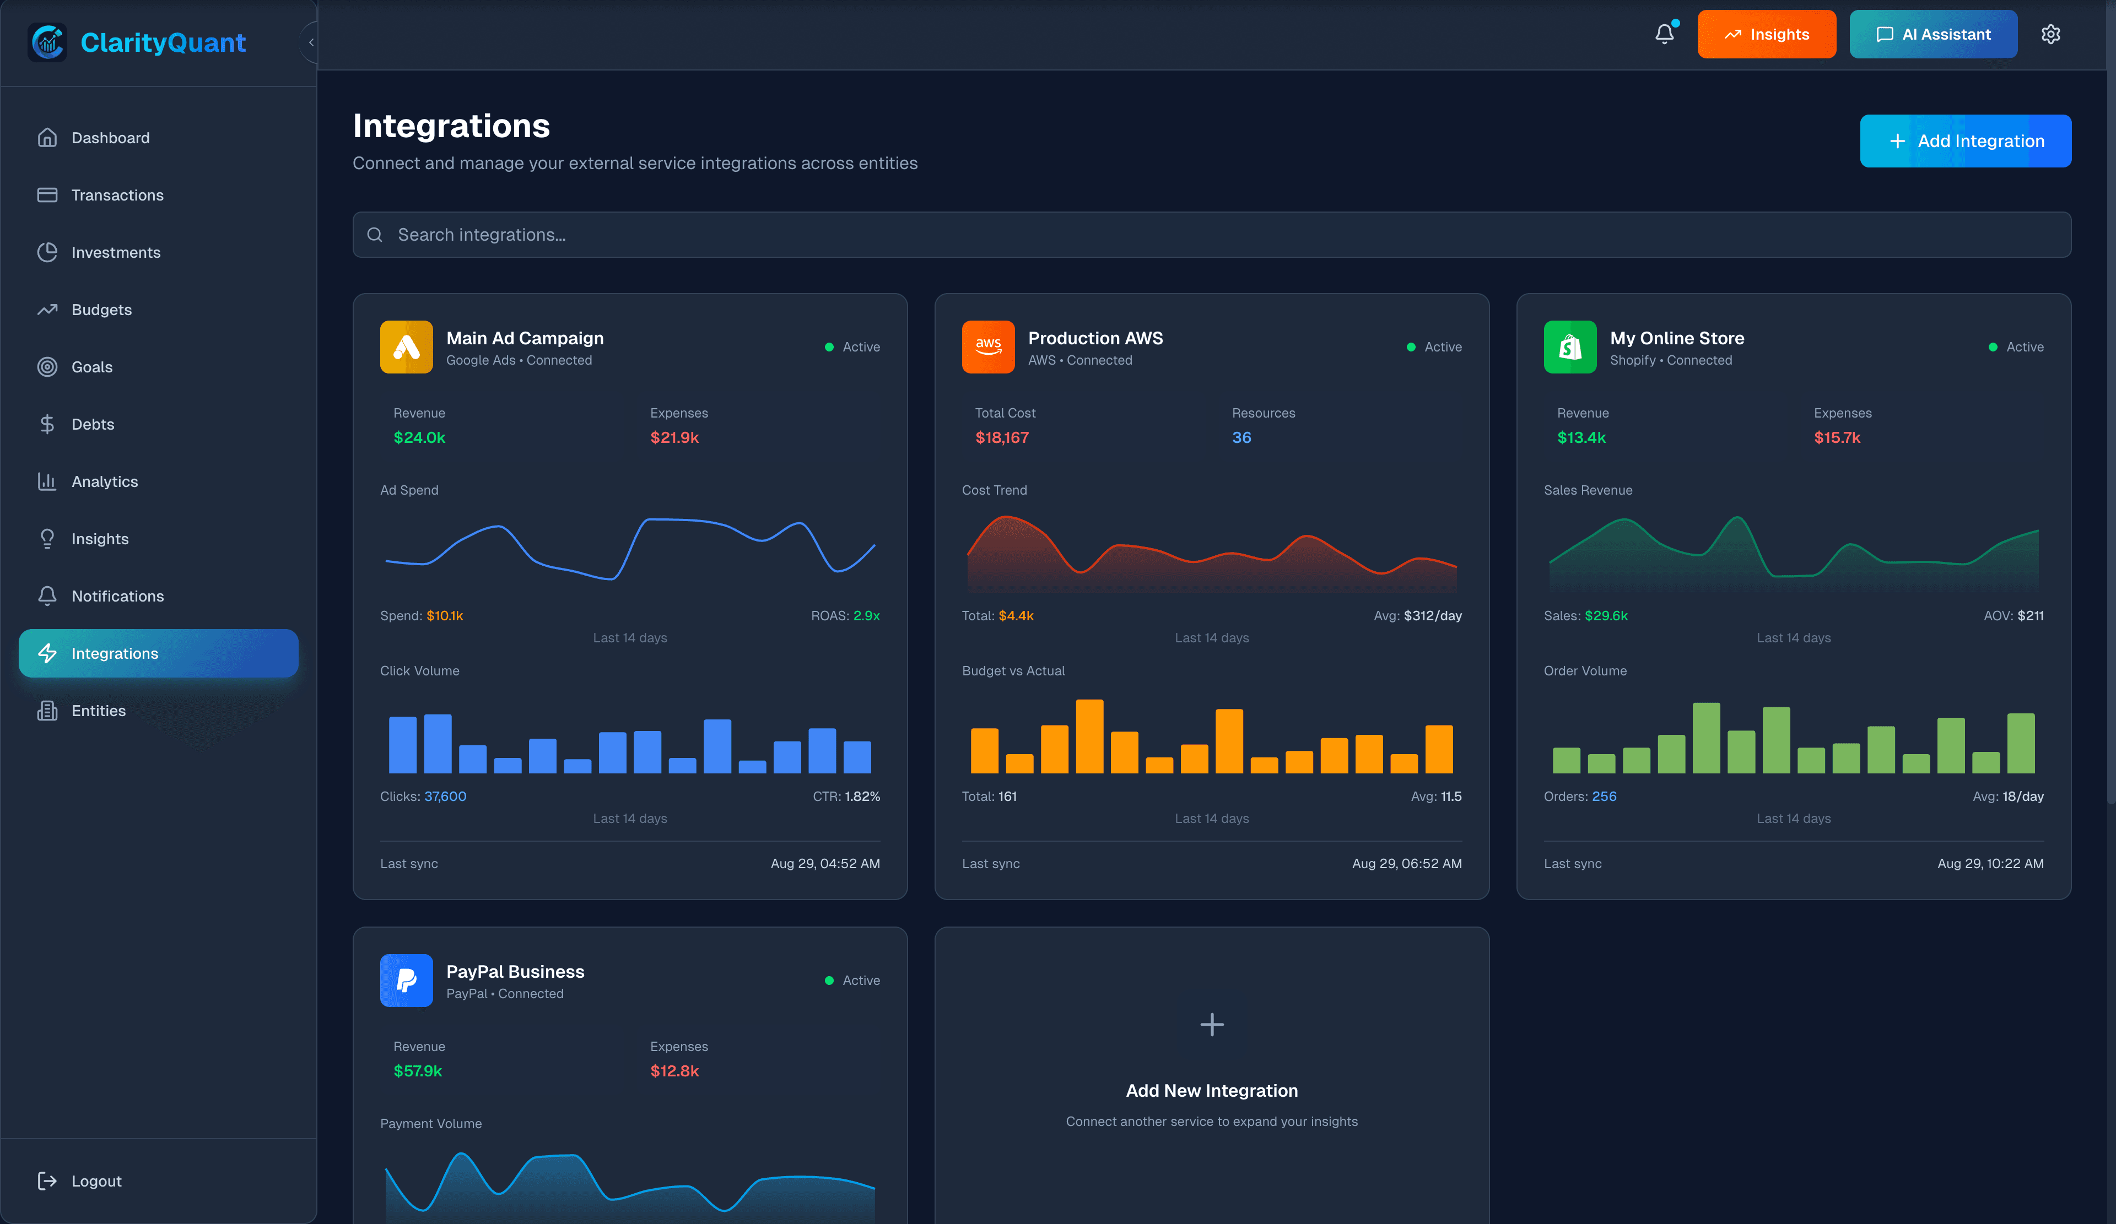This screenshot has width=2116, height=1224.
Task: Open the AI Assistant
Action: [1933, 34]
